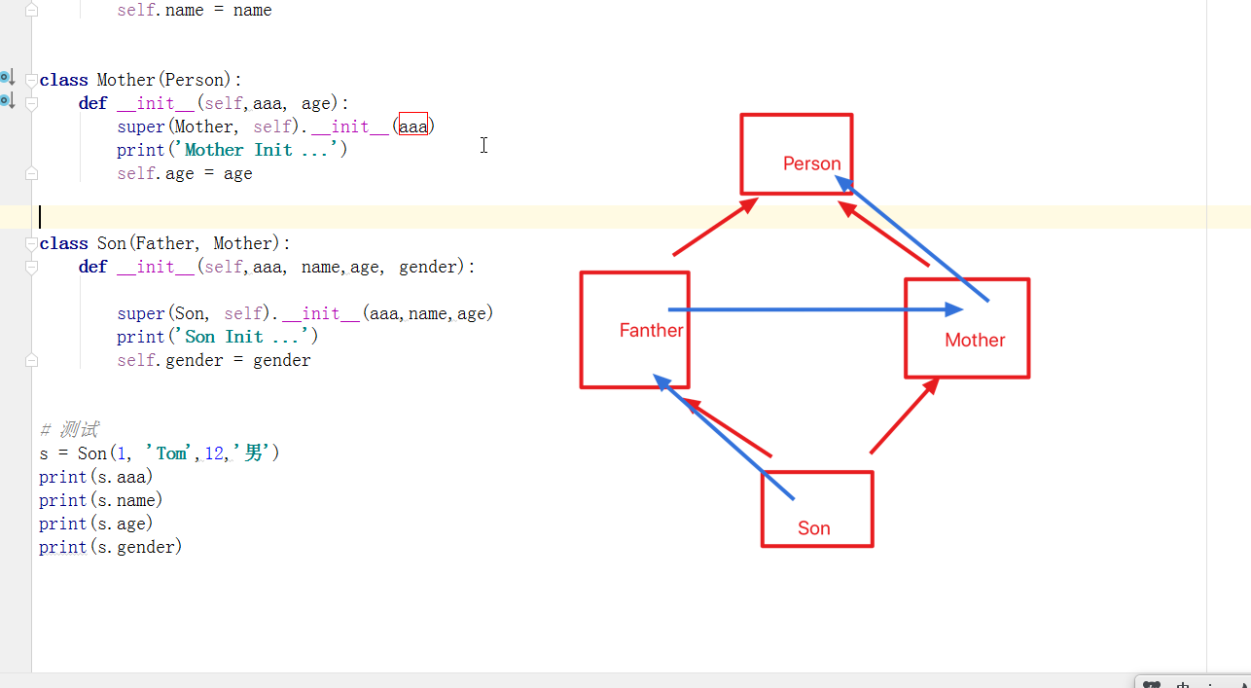Fold the Mother __init__ method
This screenshot has width=1251, height=688.
(31, 103)
